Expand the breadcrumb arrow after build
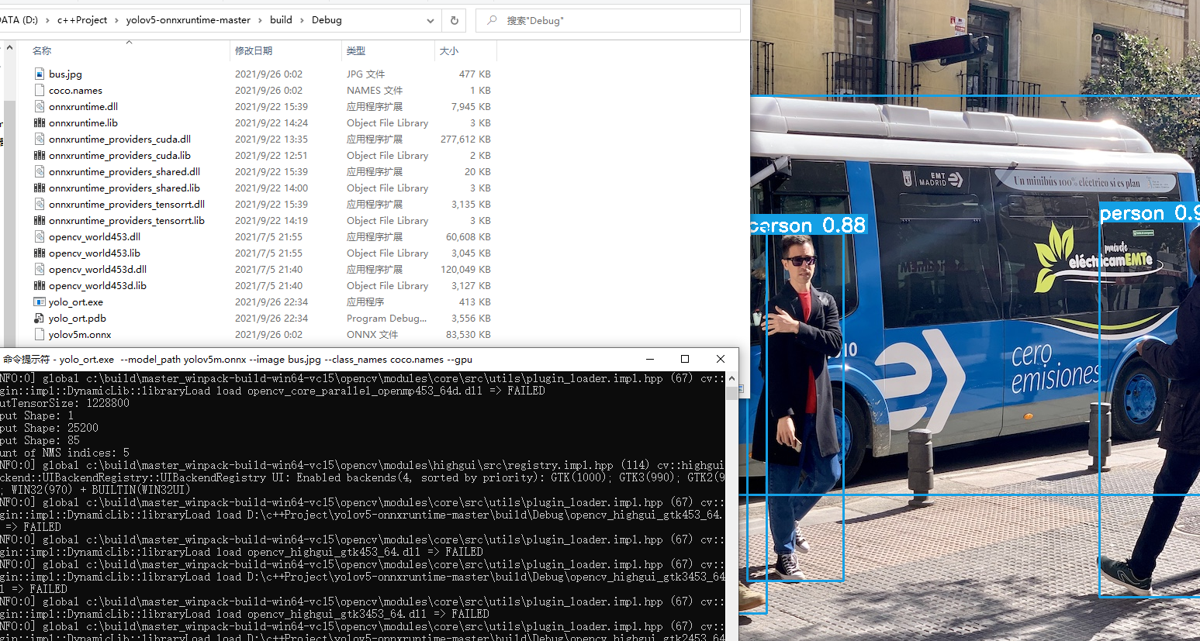The height and width of the screenshot is (641, 1200). coord(303,20)
